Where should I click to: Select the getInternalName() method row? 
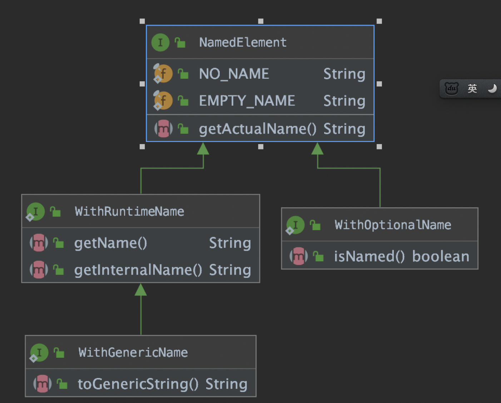coord(140,270)
